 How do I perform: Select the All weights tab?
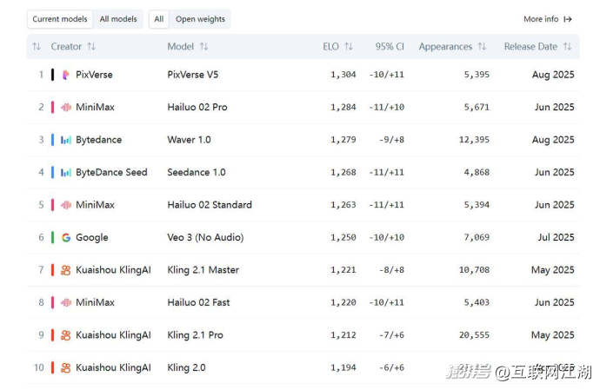click(159, 19)
